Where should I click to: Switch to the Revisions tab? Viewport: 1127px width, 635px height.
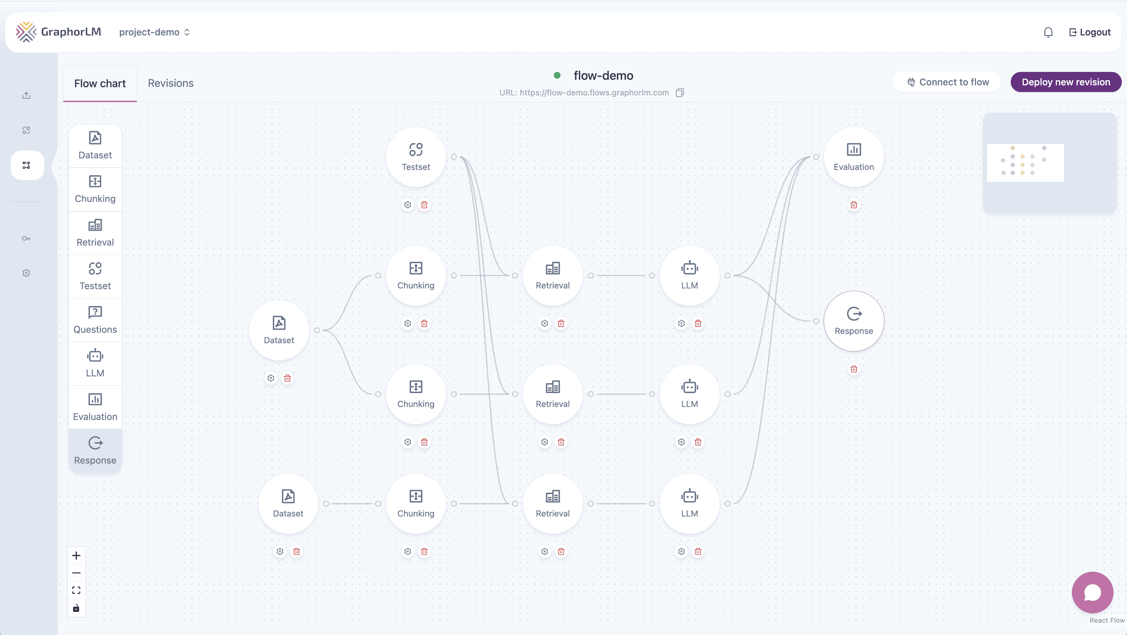tap(170, 83)
